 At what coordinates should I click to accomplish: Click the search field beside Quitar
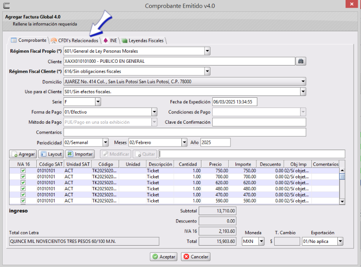[252, 154]
